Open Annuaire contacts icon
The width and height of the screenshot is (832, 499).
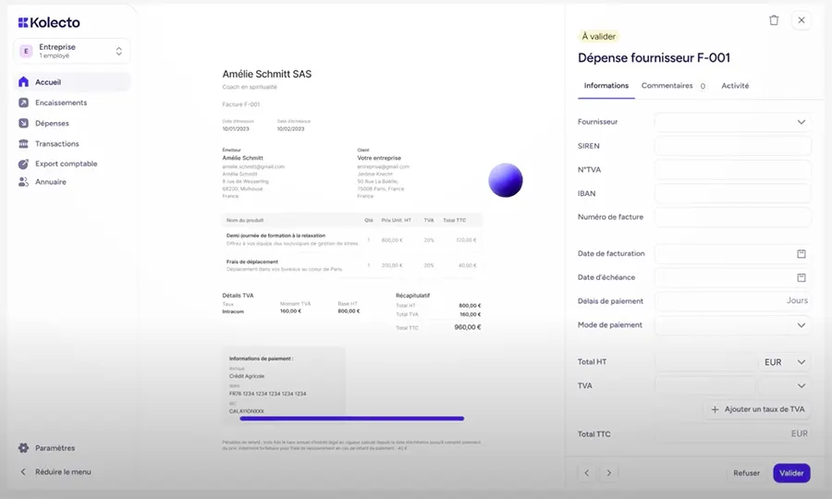[23, 182]
